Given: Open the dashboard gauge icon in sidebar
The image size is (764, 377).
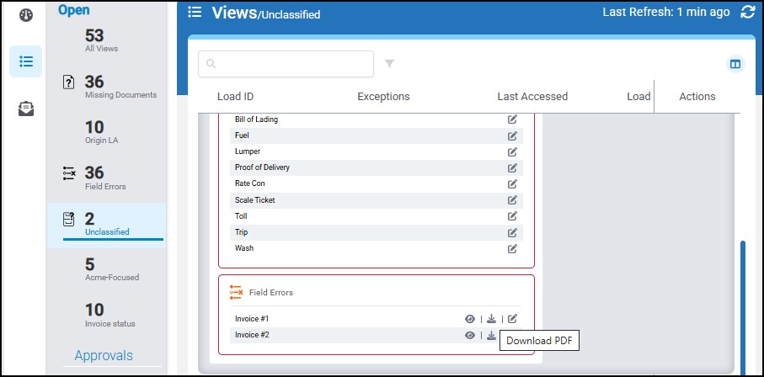Looking at the screenshot, I should [26, 15].
